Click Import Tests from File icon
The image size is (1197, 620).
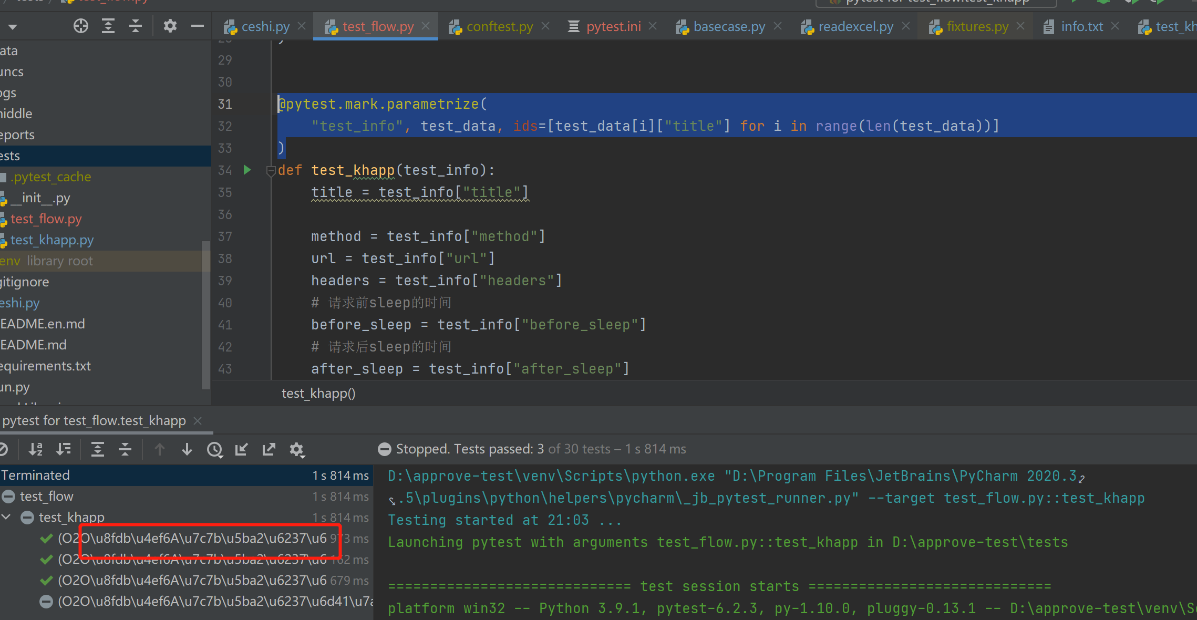tap(242, 449)
